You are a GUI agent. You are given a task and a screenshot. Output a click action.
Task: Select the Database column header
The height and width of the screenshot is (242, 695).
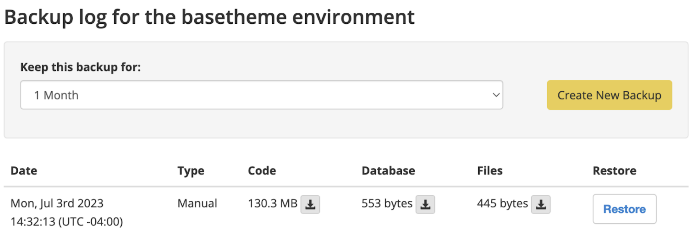tap(388, 171)
